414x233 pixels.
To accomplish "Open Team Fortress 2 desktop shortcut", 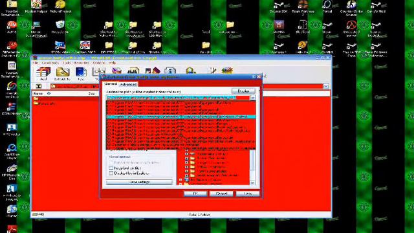I will [x=303, y=8].
